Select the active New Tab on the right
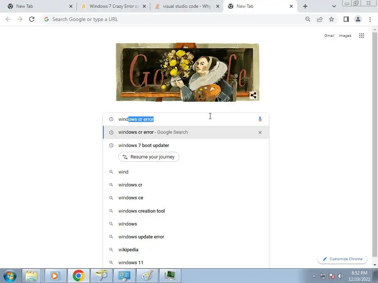378x283 pixels. tap(260, 6)
